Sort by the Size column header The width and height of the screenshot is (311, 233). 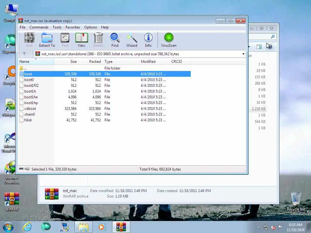pos(66,61)
